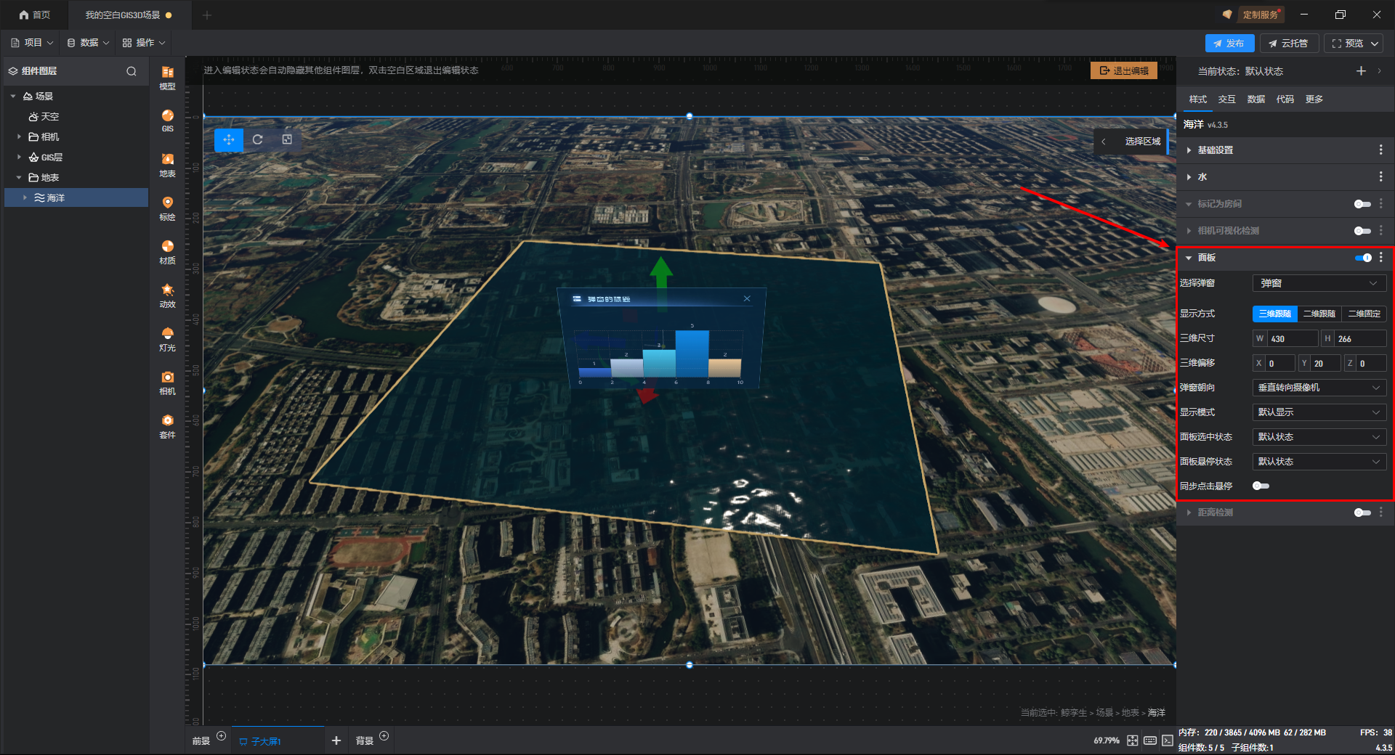The width and height of the screenshot is (1395, 755).
Task: Open the 数据 menu in top bar
Action: (x=88, y=43)
